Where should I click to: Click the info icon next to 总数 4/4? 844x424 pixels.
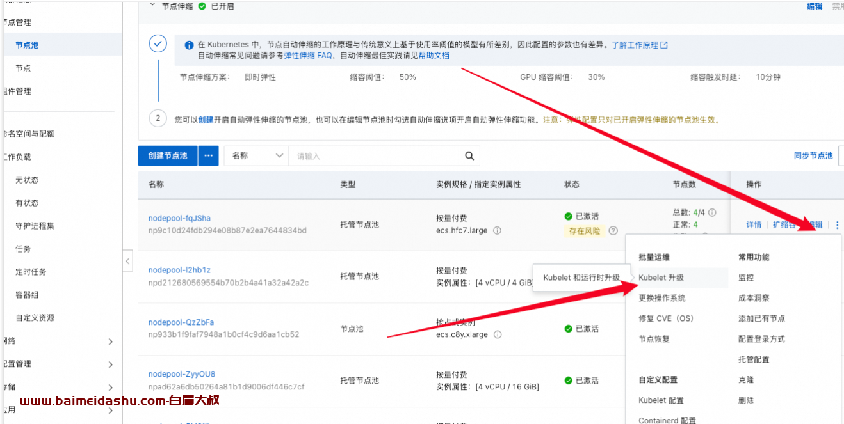[x=711, y=213]
